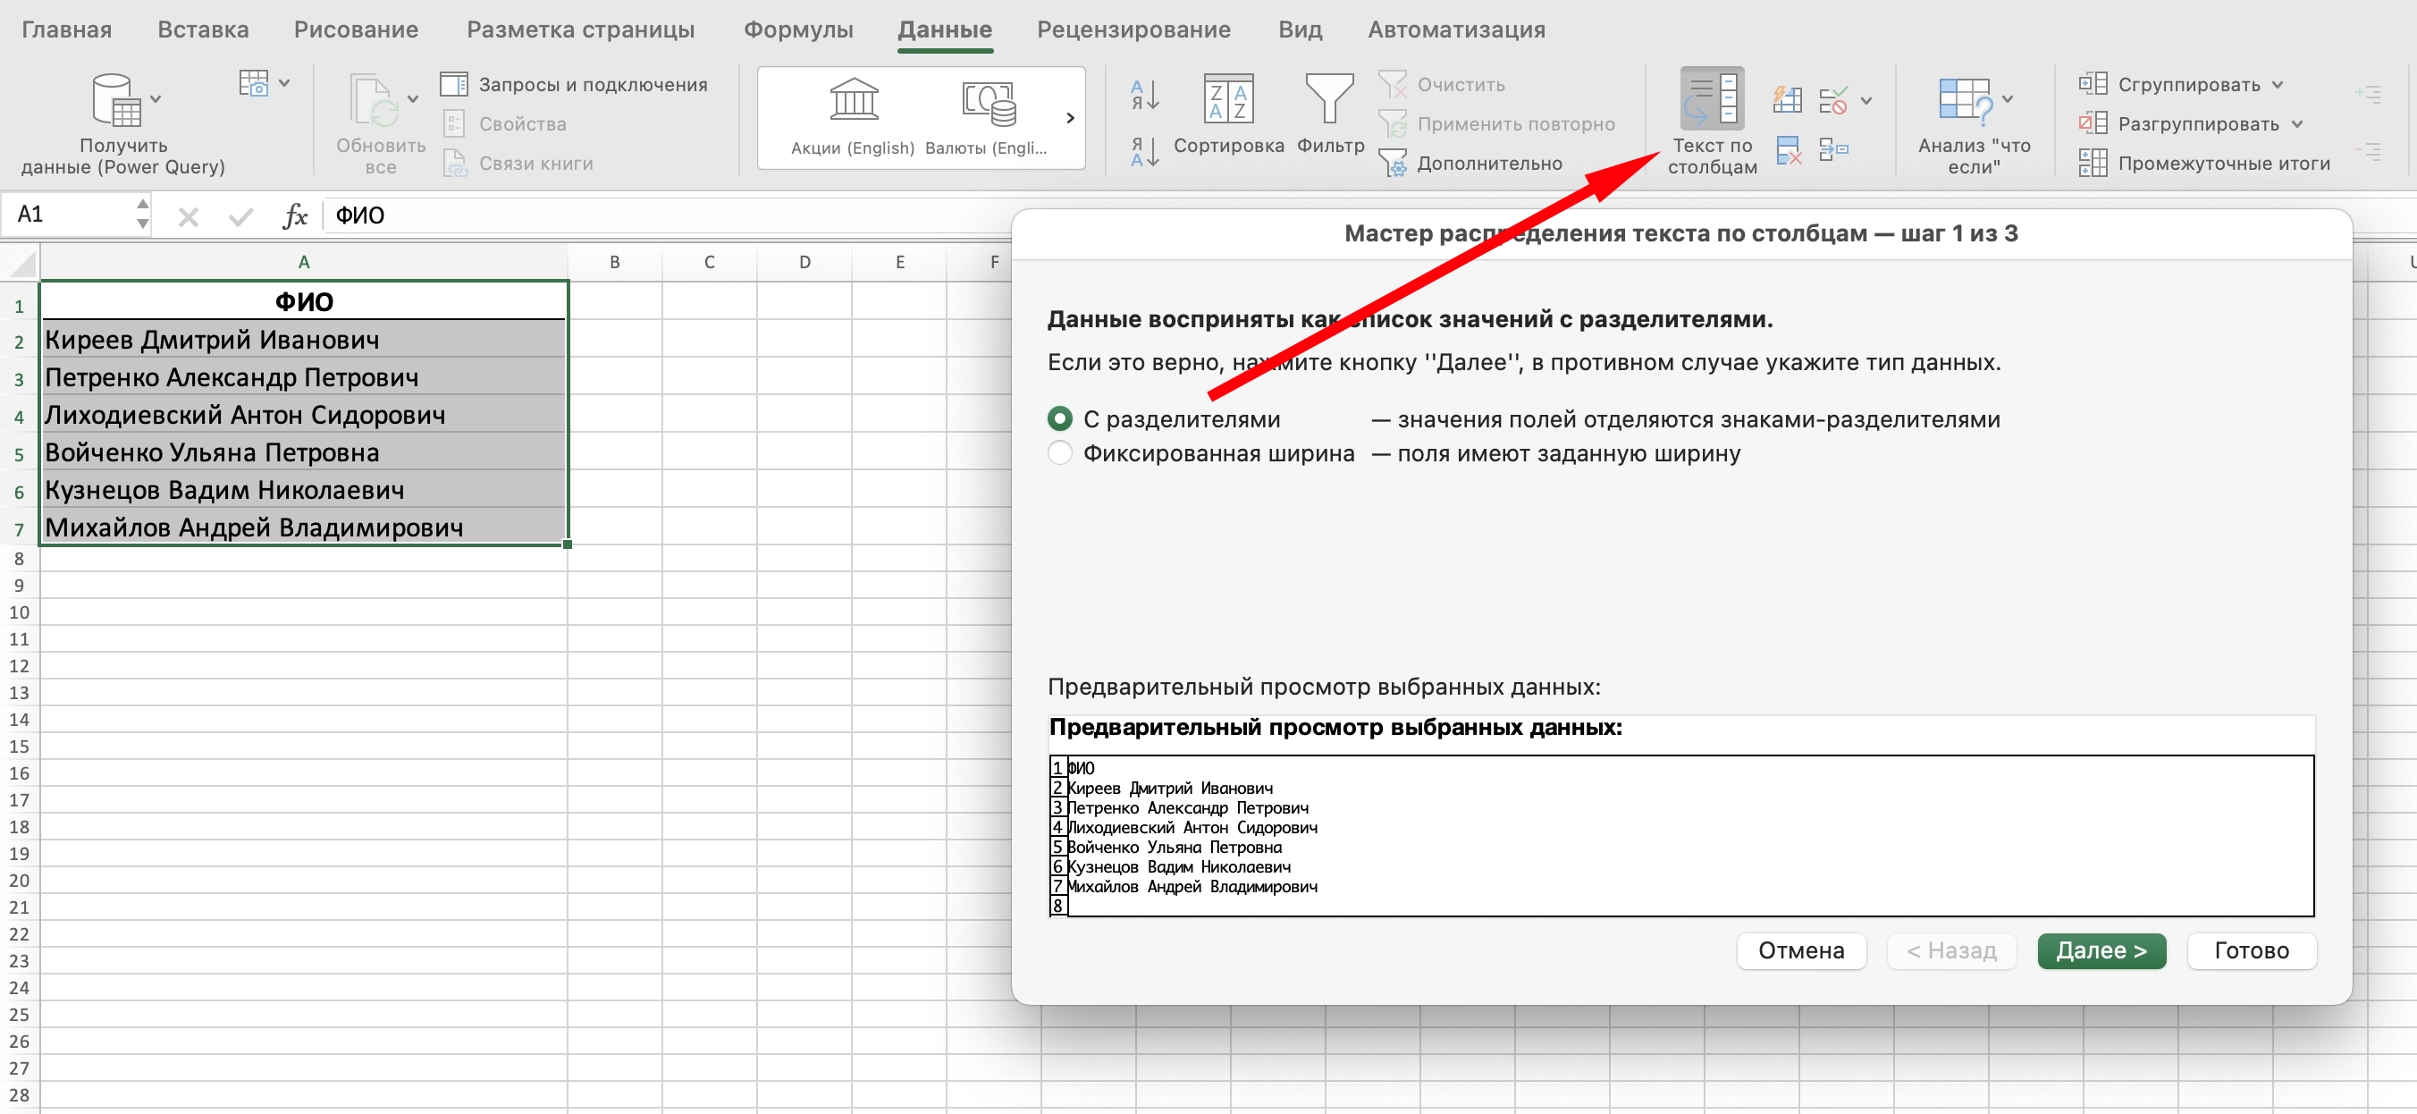The width and height of the screenshot is (2417, 1114).
Task: Select the 'Фиксированная ширина' radio option
Action: click(x=1059, y=453)
